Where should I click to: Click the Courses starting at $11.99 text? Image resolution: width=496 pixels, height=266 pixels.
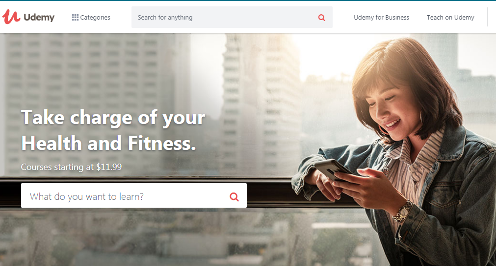tap(71, 167)
